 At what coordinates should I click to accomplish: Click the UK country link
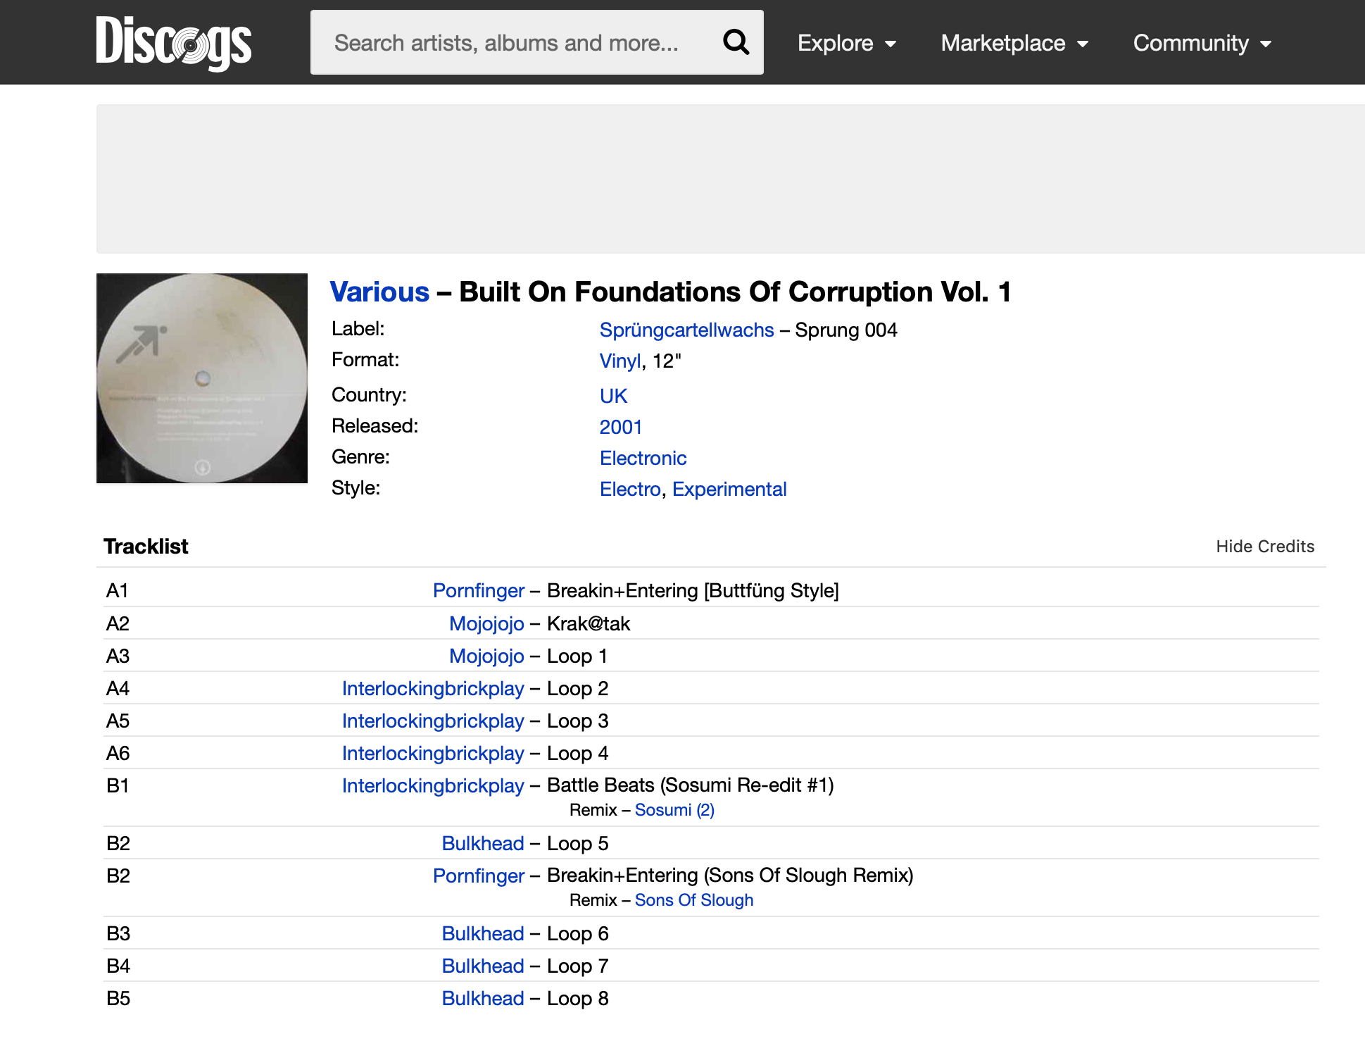(613, 396)
